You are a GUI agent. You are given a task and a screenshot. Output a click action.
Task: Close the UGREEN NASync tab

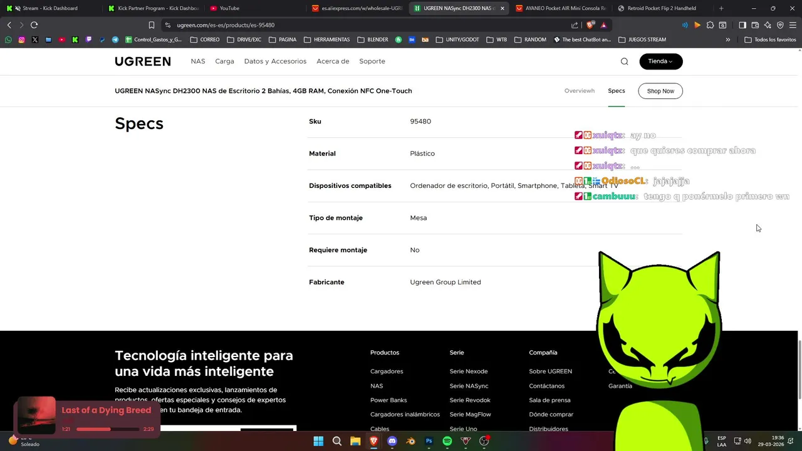click(x=502, y=8)
